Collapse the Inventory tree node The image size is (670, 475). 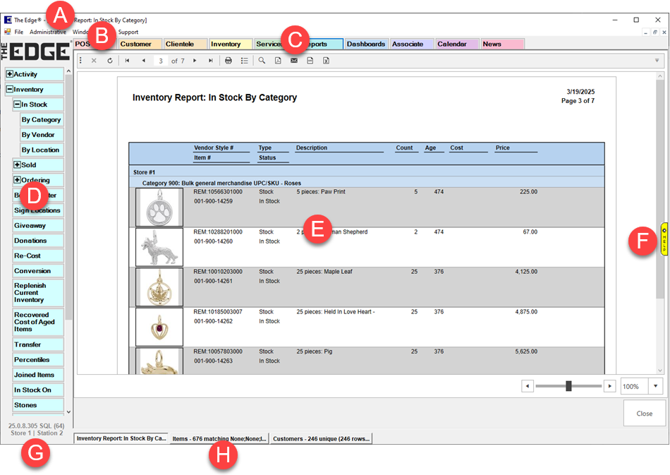10,90
